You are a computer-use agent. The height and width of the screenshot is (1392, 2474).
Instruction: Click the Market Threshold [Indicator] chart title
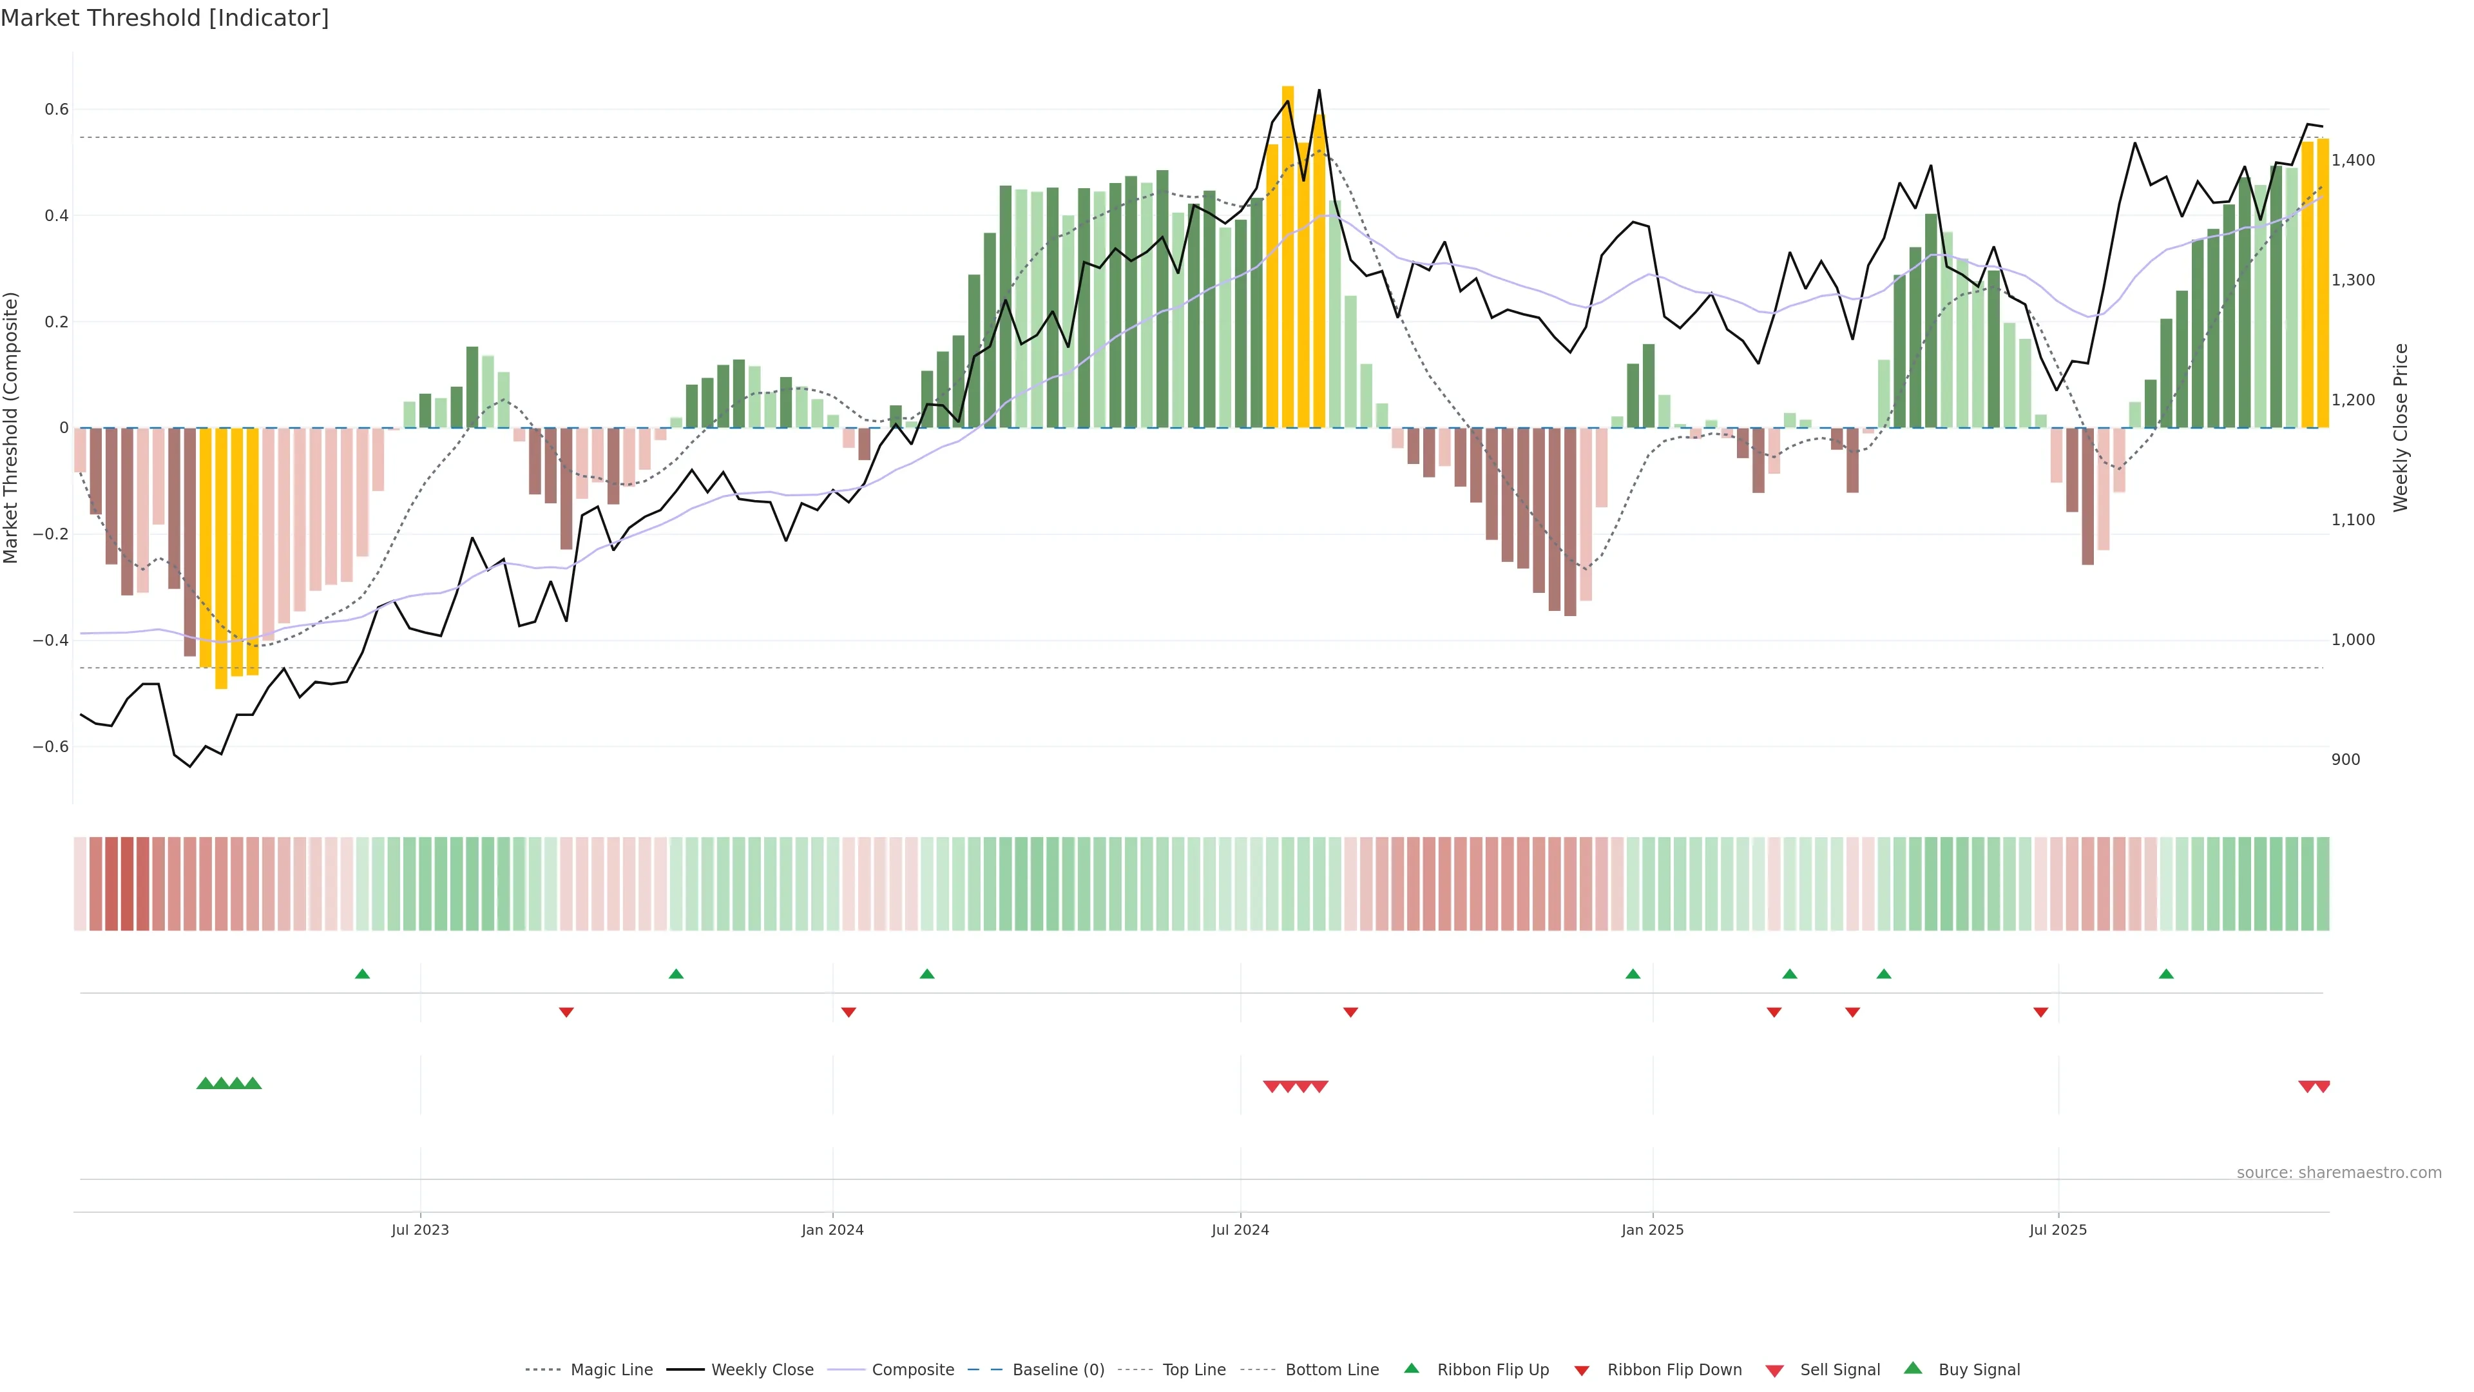164,18
